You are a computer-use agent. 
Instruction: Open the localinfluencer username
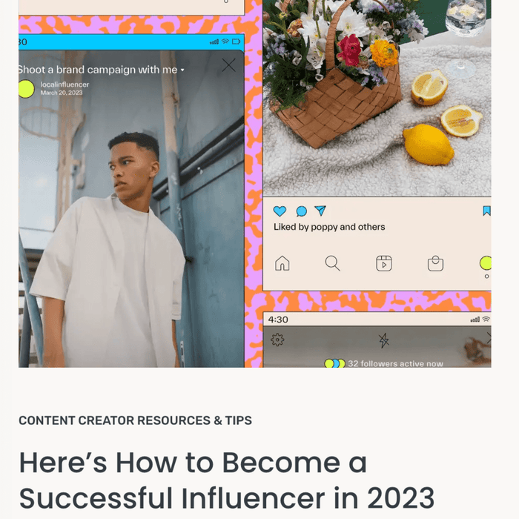pyautogui.click(x=65, y=85)
